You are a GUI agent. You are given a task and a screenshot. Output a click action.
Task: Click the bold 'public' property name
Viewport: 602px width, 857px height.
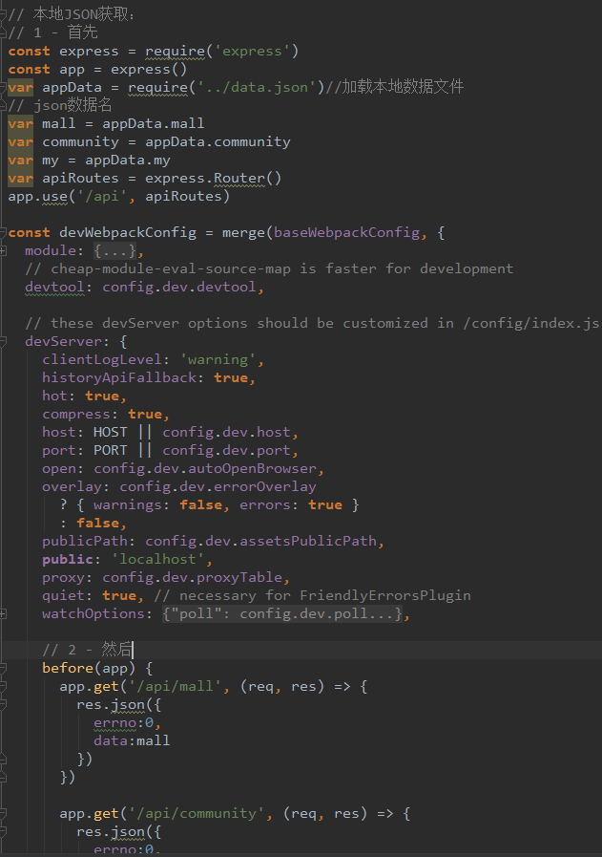tap(68, 559)
